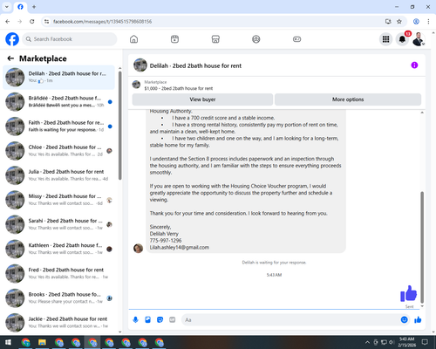Open the Windows notification center icon
The width and height of the screenshot is (436, 349).
pos(425,342)
